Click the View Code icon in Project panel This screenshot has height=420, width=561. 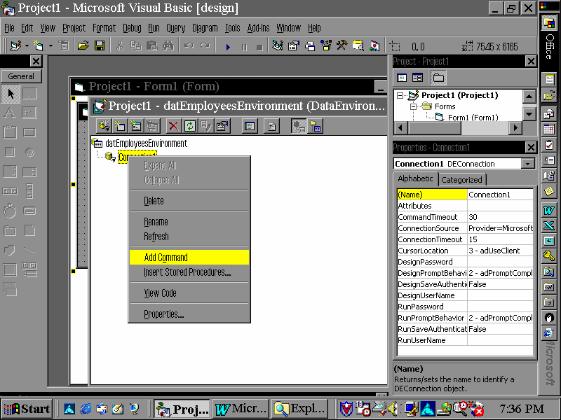pos(402,78)
